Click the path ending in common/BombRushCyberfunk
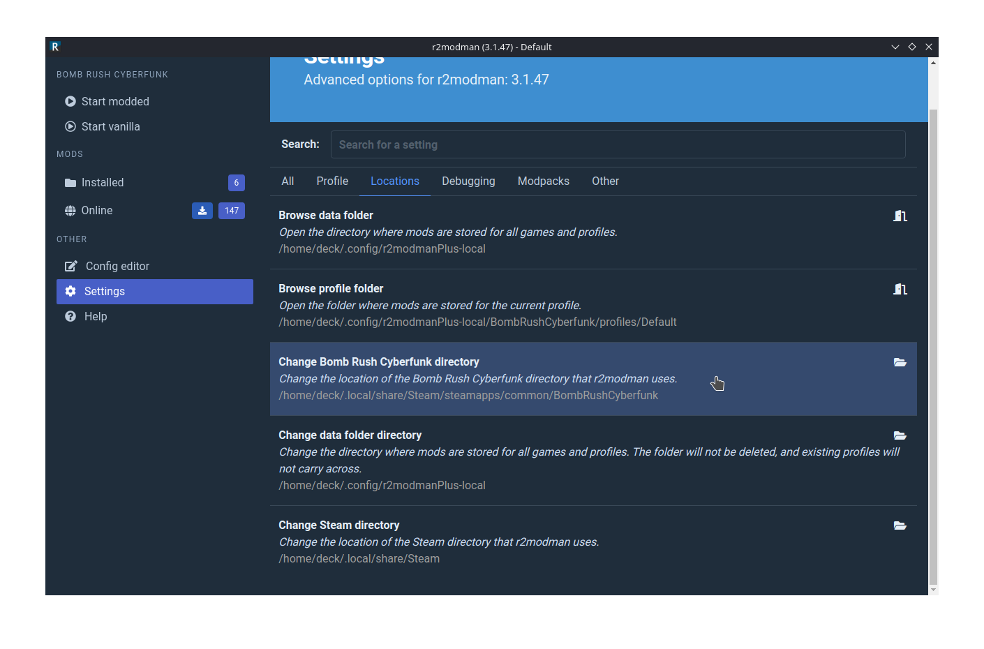The height and width of the screenshot is (649, 984). pyautogui.click(x=468, y=396)
